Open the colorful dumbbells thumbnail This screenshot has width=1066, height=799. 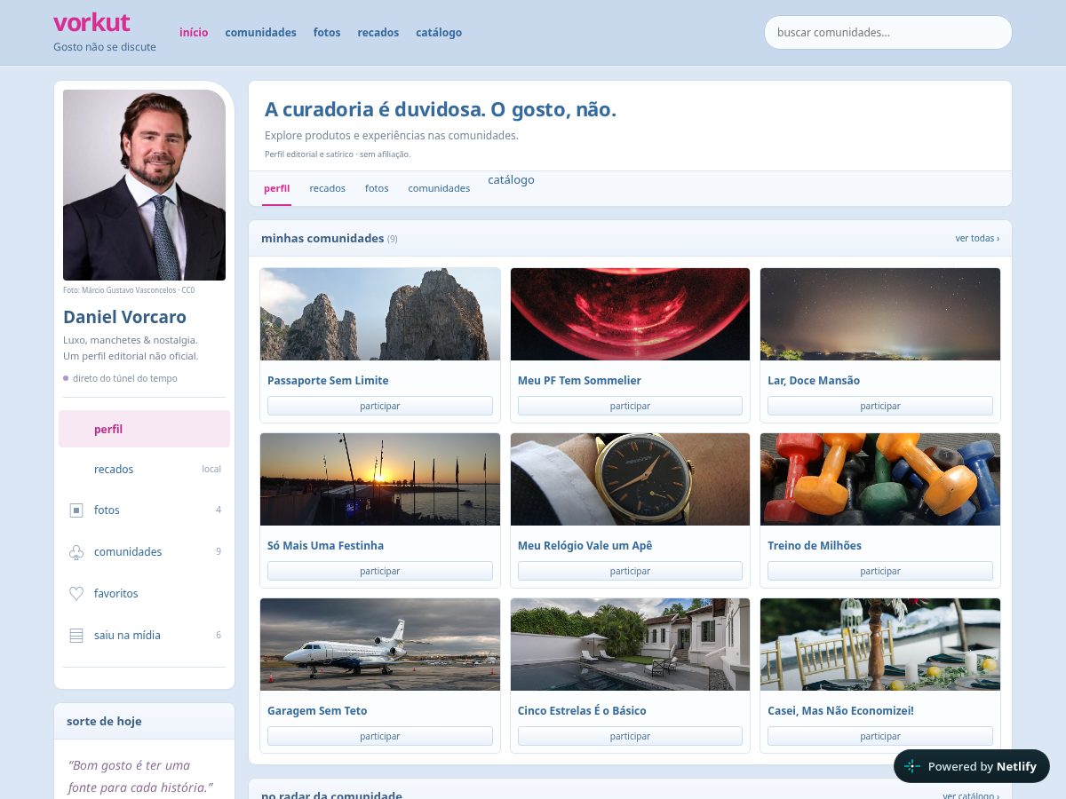pyautogui.click(x=880, y=479)
